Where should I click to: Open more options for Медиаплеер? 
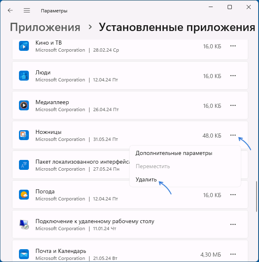[233, 105]
